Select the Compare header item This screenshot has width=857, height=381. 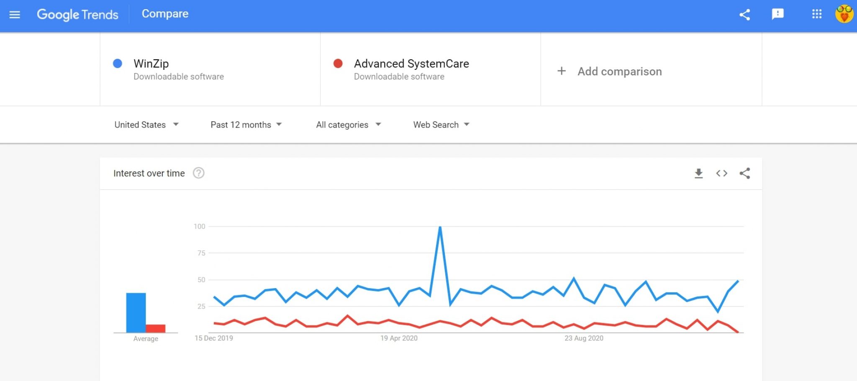tap(165, 14)
